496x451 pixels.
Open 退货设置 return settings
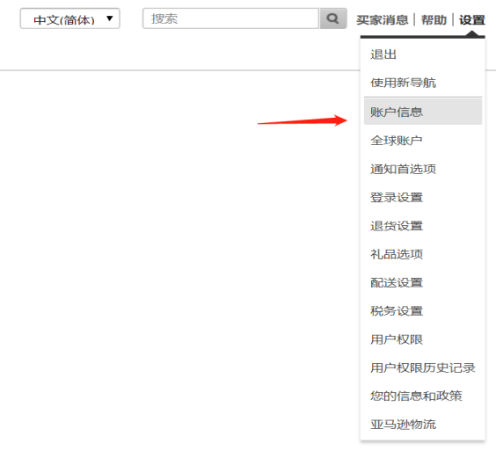click(x=397, y=226)
